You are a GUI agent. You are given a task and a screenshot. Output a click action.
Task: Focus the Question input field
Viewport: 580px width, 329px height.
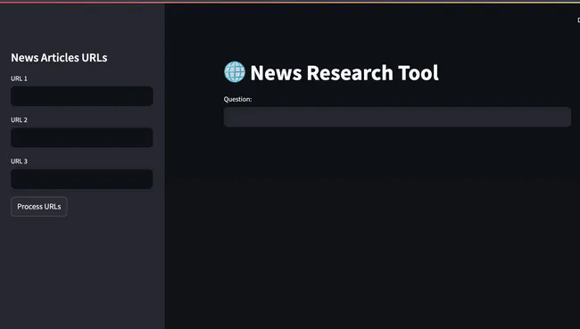click(x=397, y=117)
